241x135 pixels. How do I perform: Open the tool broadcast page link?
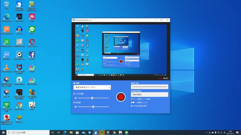coord(141,99)
